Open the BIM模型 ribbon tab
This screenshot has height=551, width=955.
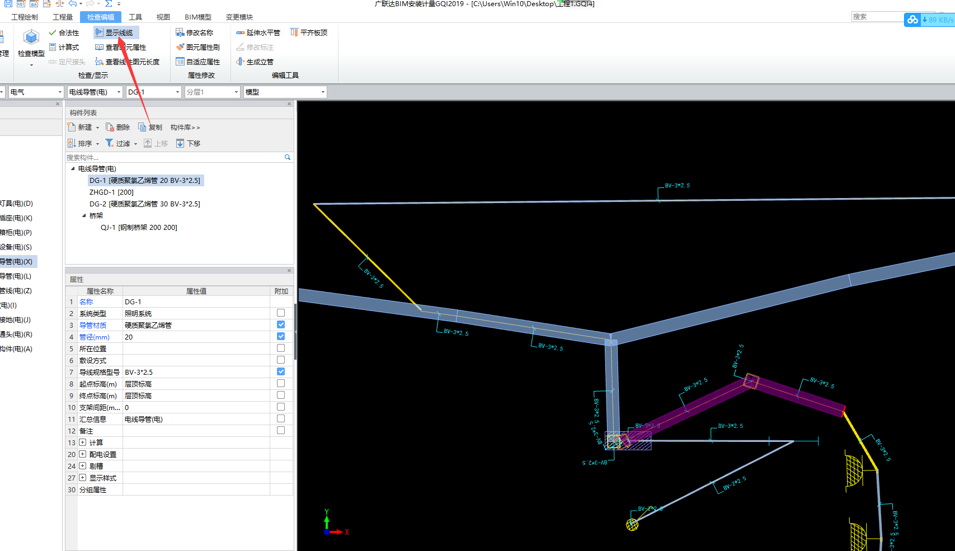click(198, 17)
